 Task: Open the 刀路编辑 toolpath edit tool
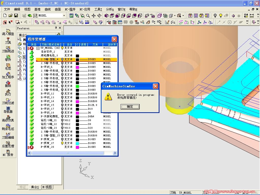point(8,136)
